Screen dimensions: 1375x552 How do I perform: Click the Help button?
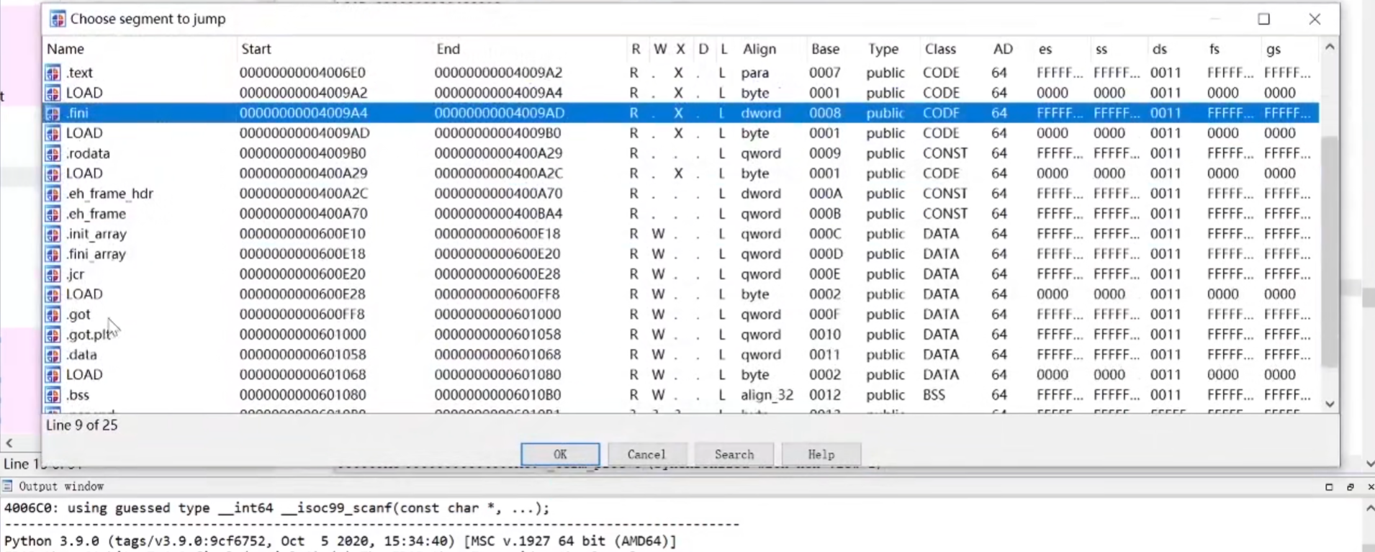[x=821, y=454]
